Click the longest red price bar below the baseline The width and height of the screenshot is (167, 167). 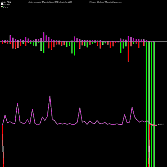pos(129,51)
